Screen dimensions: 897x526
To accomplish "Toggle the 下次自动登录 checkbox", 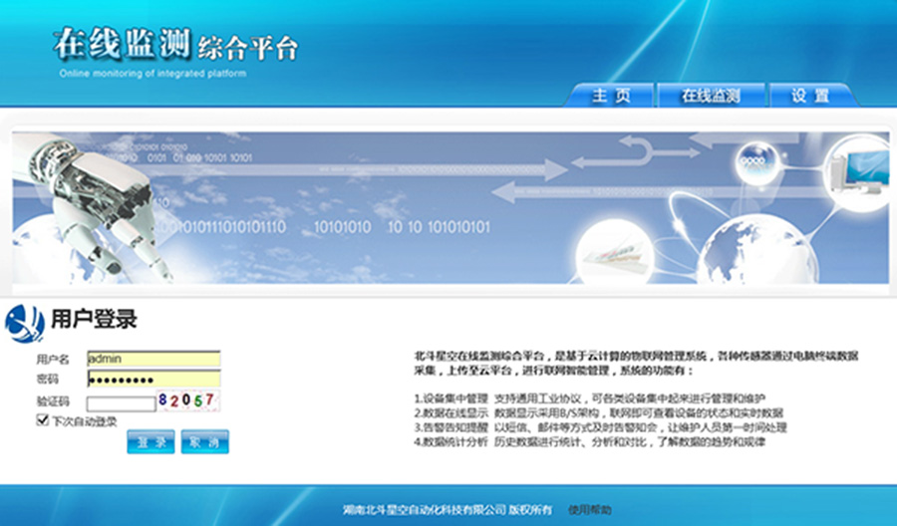I will coord(43,420).
